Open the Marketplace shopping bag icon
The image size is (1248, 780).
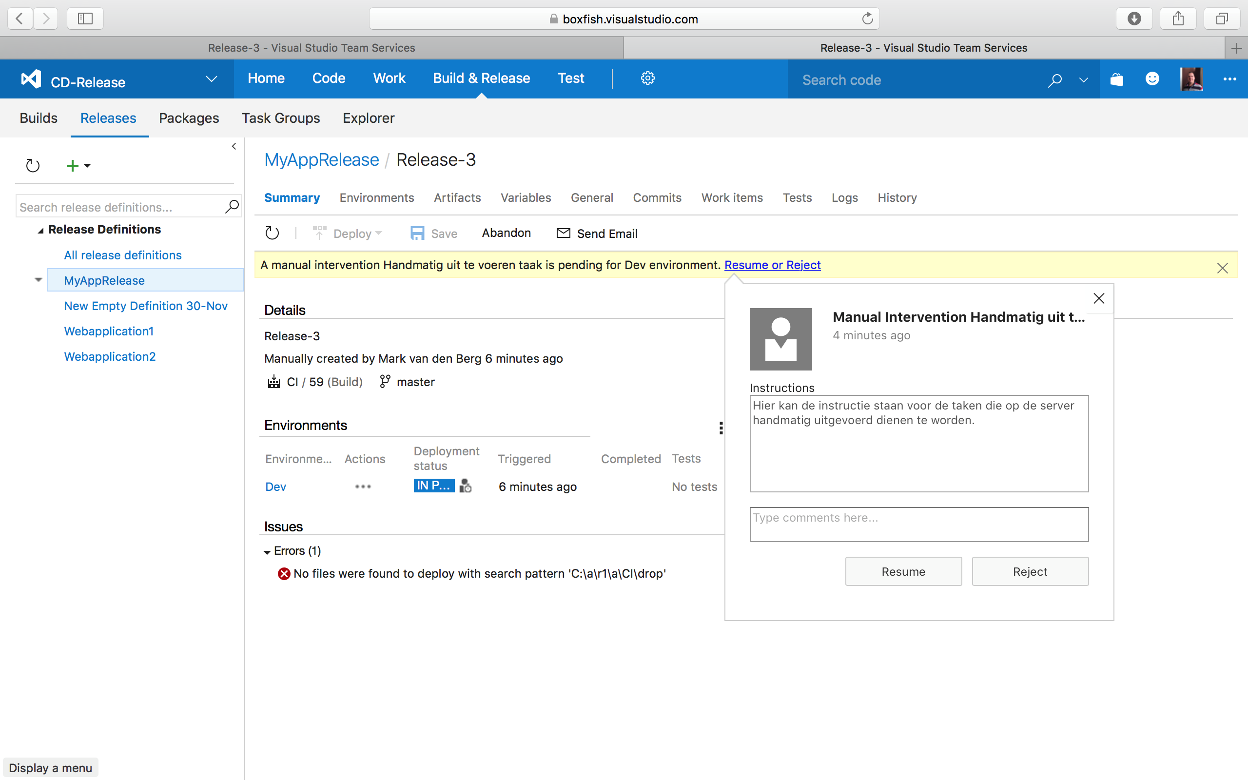coord(1116,79)
